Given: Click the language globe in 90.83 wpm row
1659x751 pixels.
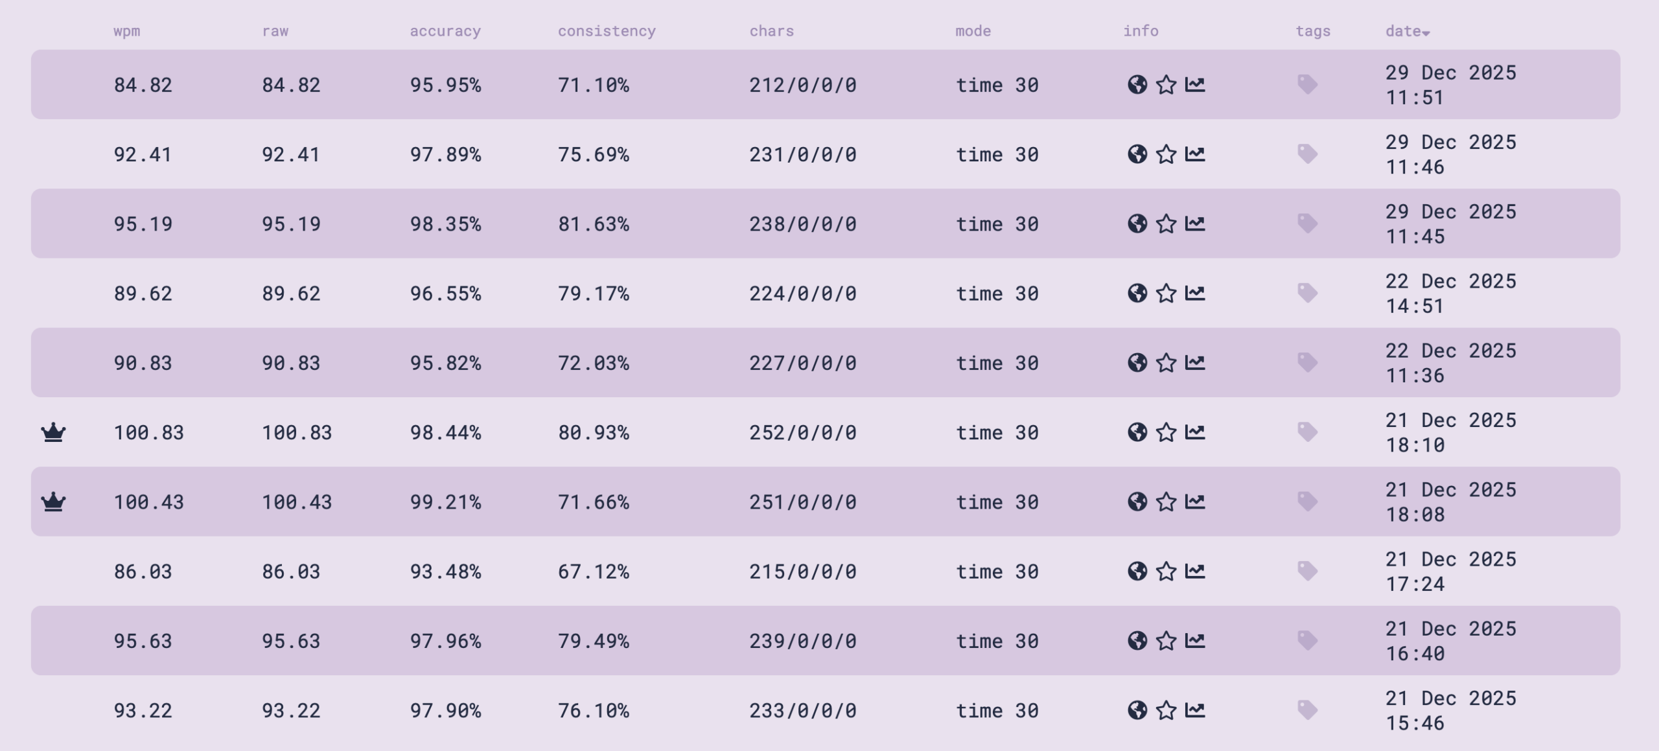Looking at the screenshot, I should pyautogui.click(x=1137, y=363).
